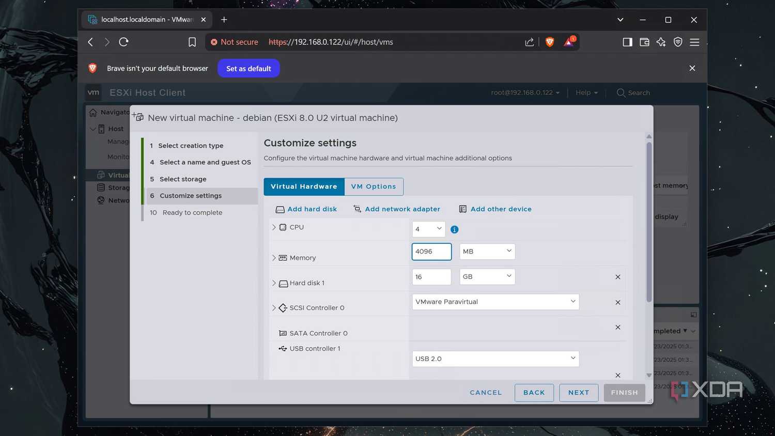Open the USB 2.0 controller dropdown
Viewport: 775px width, 436px height.
[495, 359]
